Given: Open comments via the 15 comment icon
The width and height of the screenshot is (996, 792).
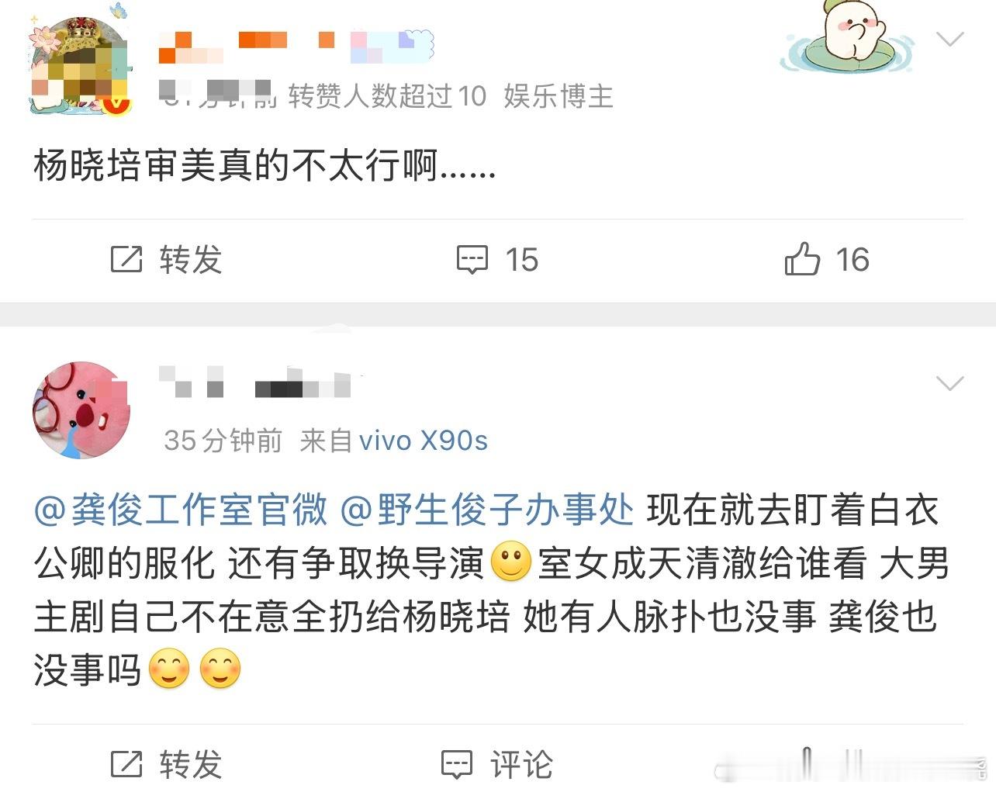Looking at the screenshot, I should (x=472, y=260).
